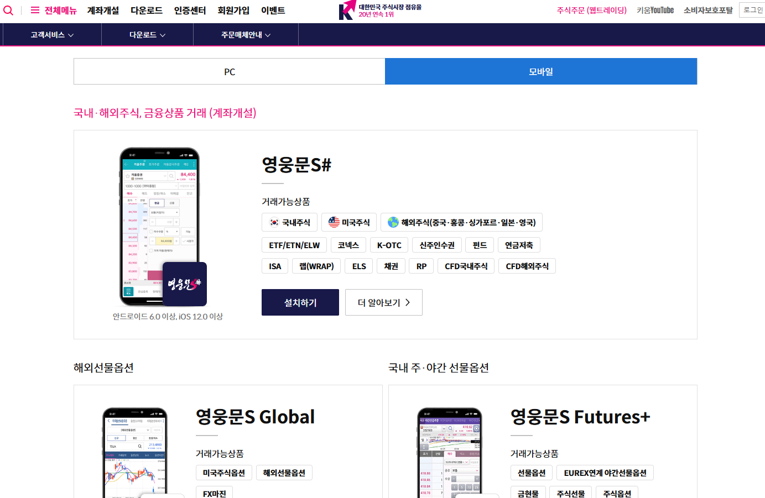765x498 pixels.
Task: Open 계좌개설 in top menu
Action: 103,11
